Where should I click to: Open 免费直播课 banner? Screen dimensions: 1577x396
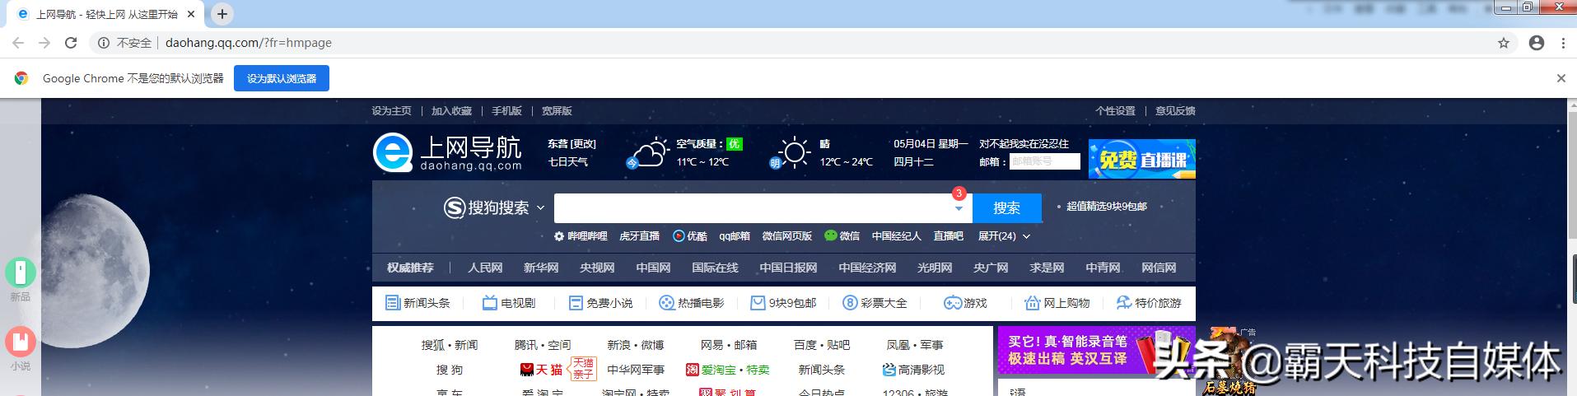(x=1141, y=159)
